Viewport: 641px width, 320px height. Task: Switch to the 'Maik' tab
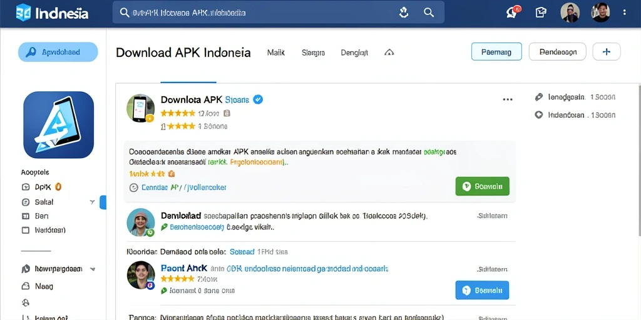[x=276, y=52]
